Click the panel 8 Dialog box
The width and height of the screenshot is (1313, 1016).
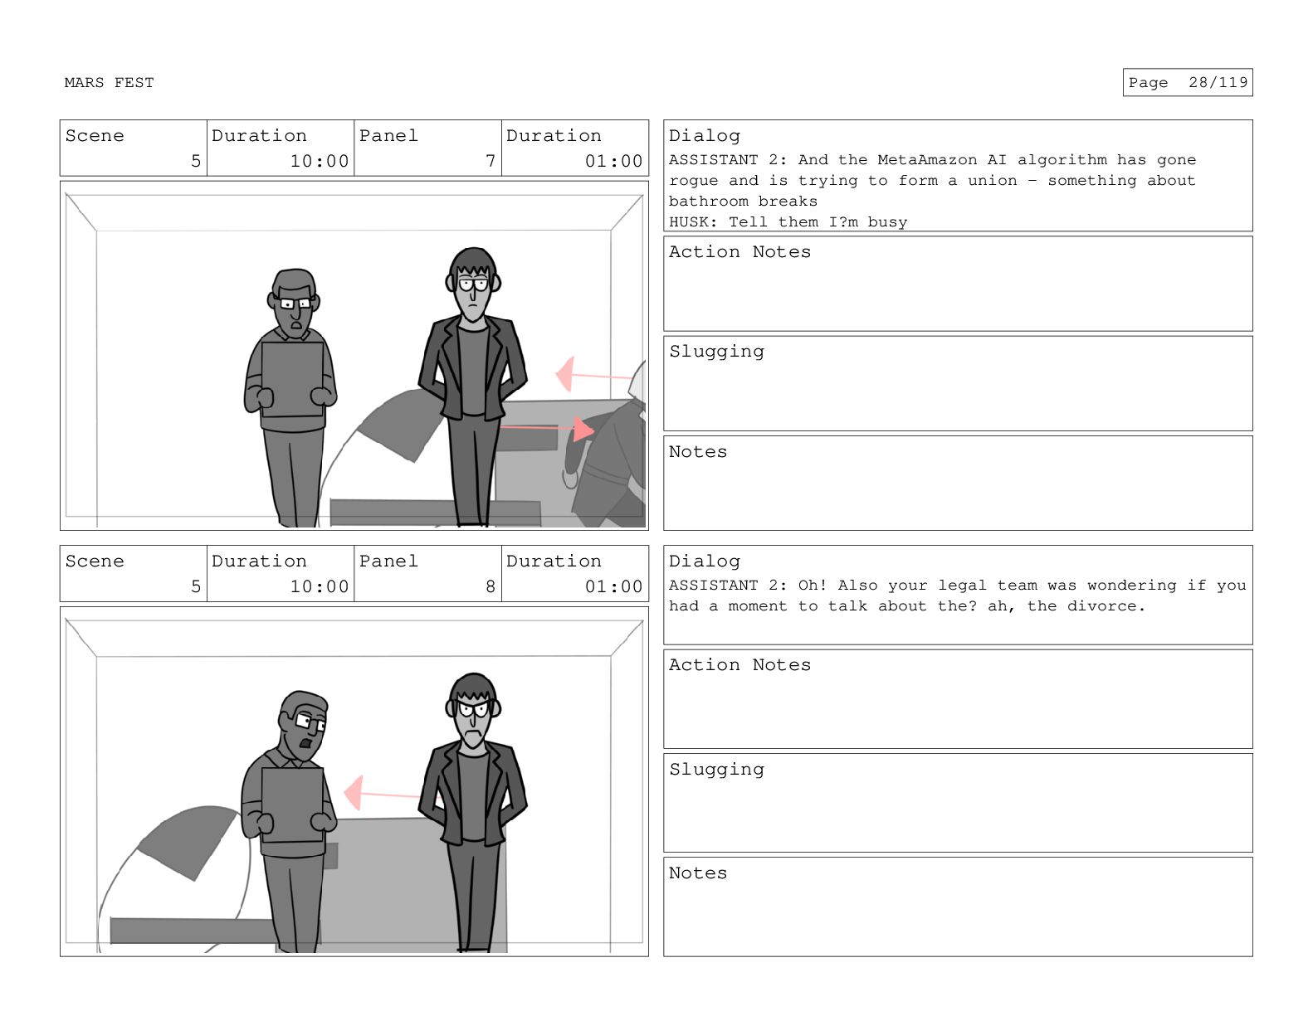(x=958, y=595)
